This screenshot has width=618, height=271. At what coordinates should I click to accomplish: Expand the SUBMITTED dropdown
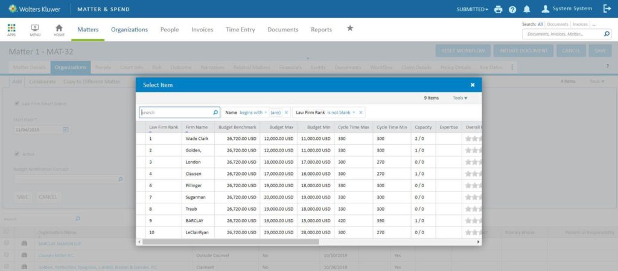pos(473,9)
